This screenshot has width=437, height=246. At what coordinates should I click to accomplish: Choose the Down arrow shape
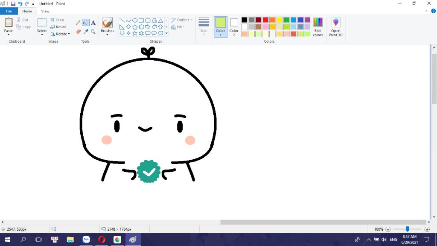[x=122, y=33]
